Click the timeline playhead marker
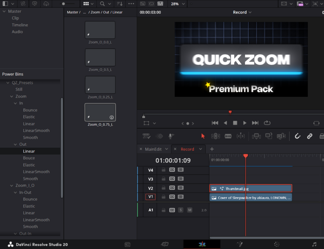 [x=245, y=156]
